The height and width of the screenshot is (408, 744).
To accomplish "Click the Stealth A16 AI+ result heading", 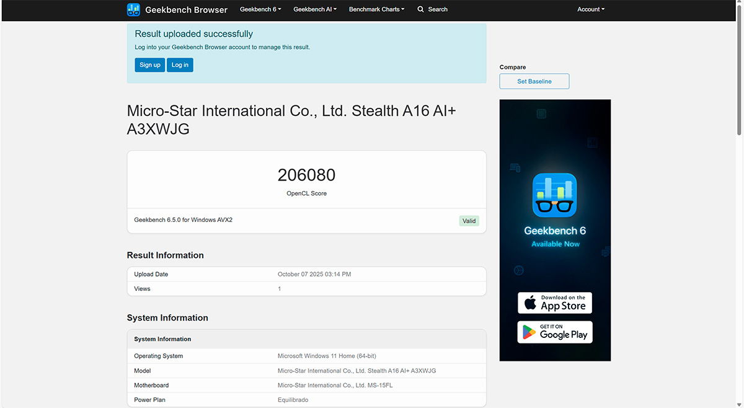I will (x=291, y=120).
